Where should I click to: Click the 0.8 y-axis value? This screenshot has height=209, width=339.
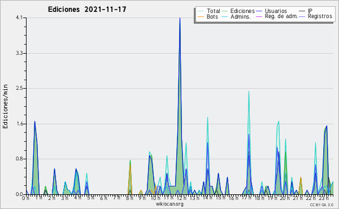[19, 159]
